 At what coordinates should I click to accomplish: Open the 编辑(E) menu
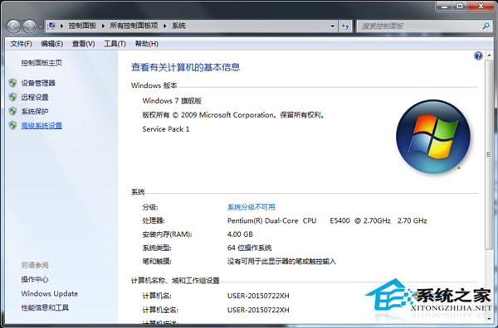[51, 44]
